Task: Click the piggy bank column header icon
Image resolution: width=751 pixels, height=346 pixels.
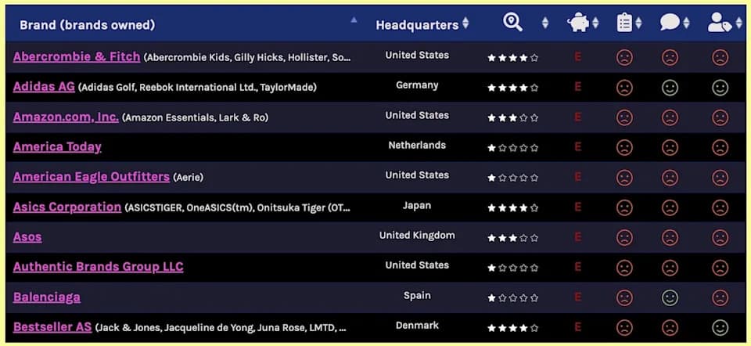Action: pos(578,23)
